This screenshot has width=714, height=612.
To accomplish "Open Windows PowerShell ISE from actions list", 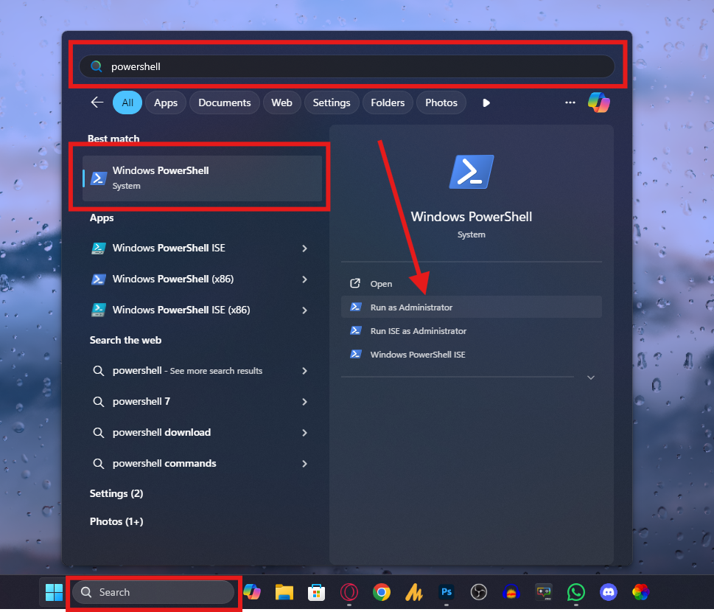I will click(x=472, y=355).
